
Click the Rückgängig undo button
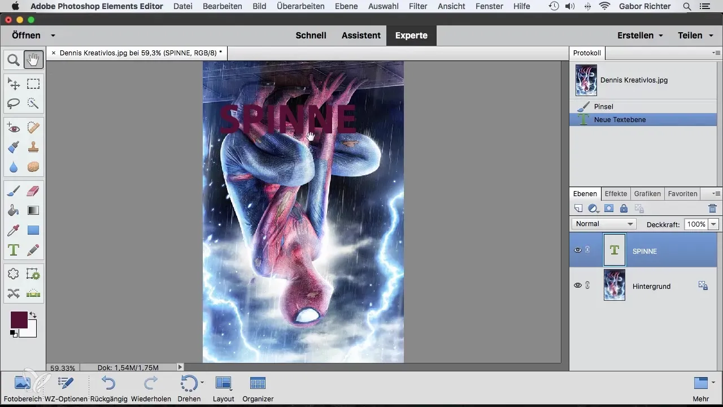point(108,389)
